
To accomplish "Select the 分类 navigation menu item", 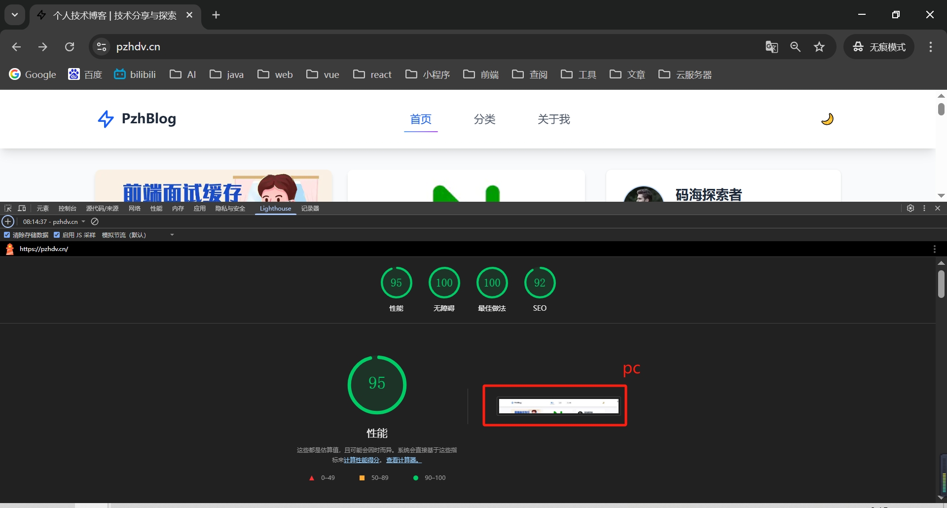I will 484,119.
